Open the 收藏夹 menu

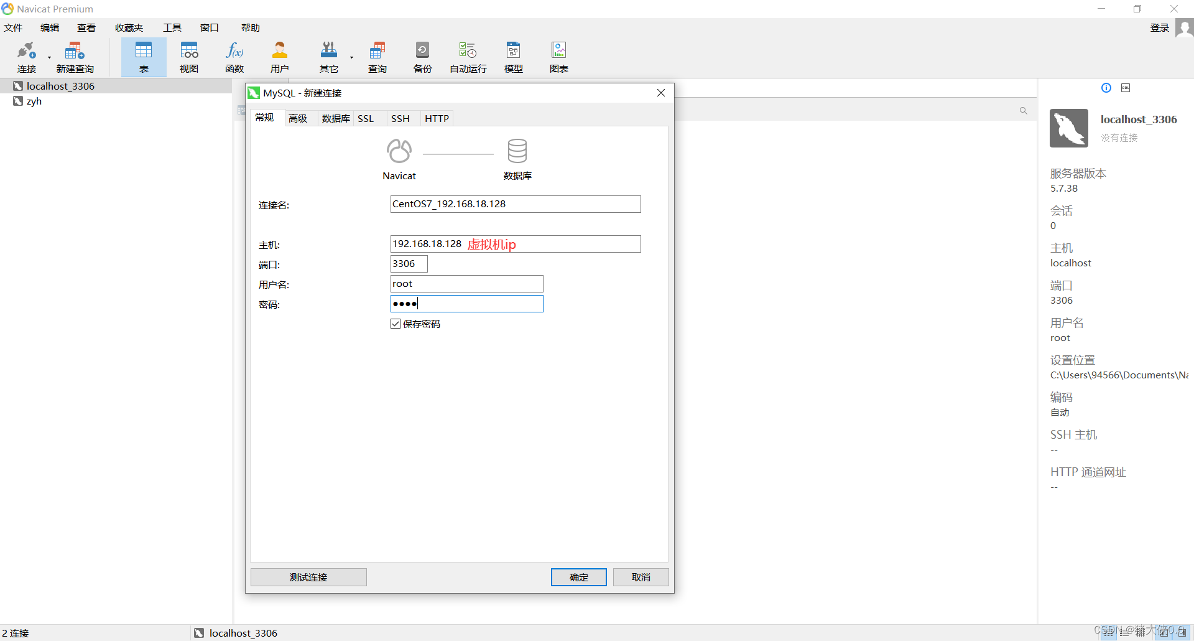[x=129, y=28]
